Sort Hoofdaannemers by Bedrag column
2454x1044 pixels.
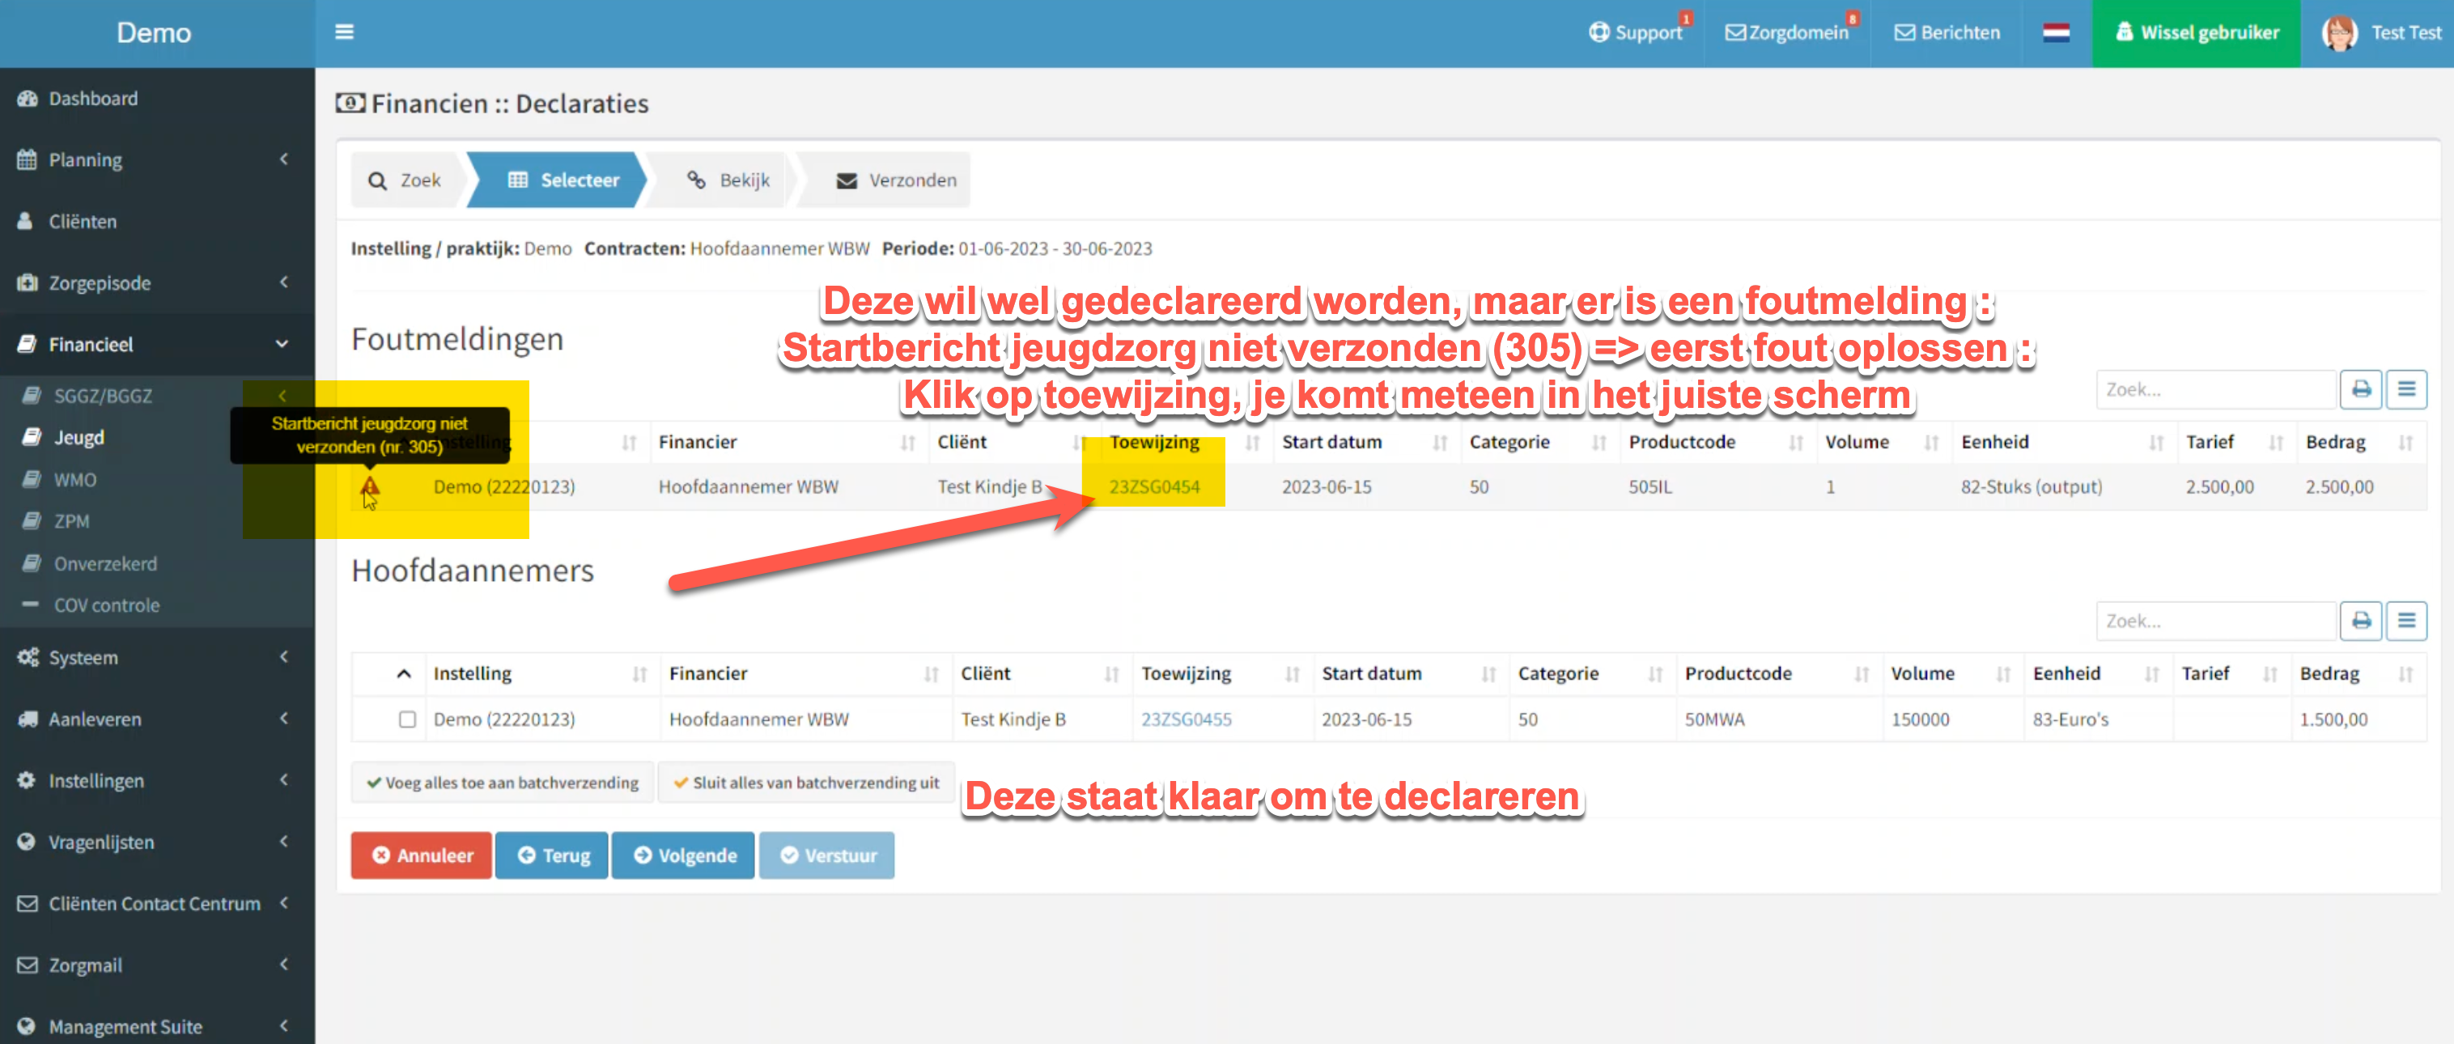point(2358,673)
